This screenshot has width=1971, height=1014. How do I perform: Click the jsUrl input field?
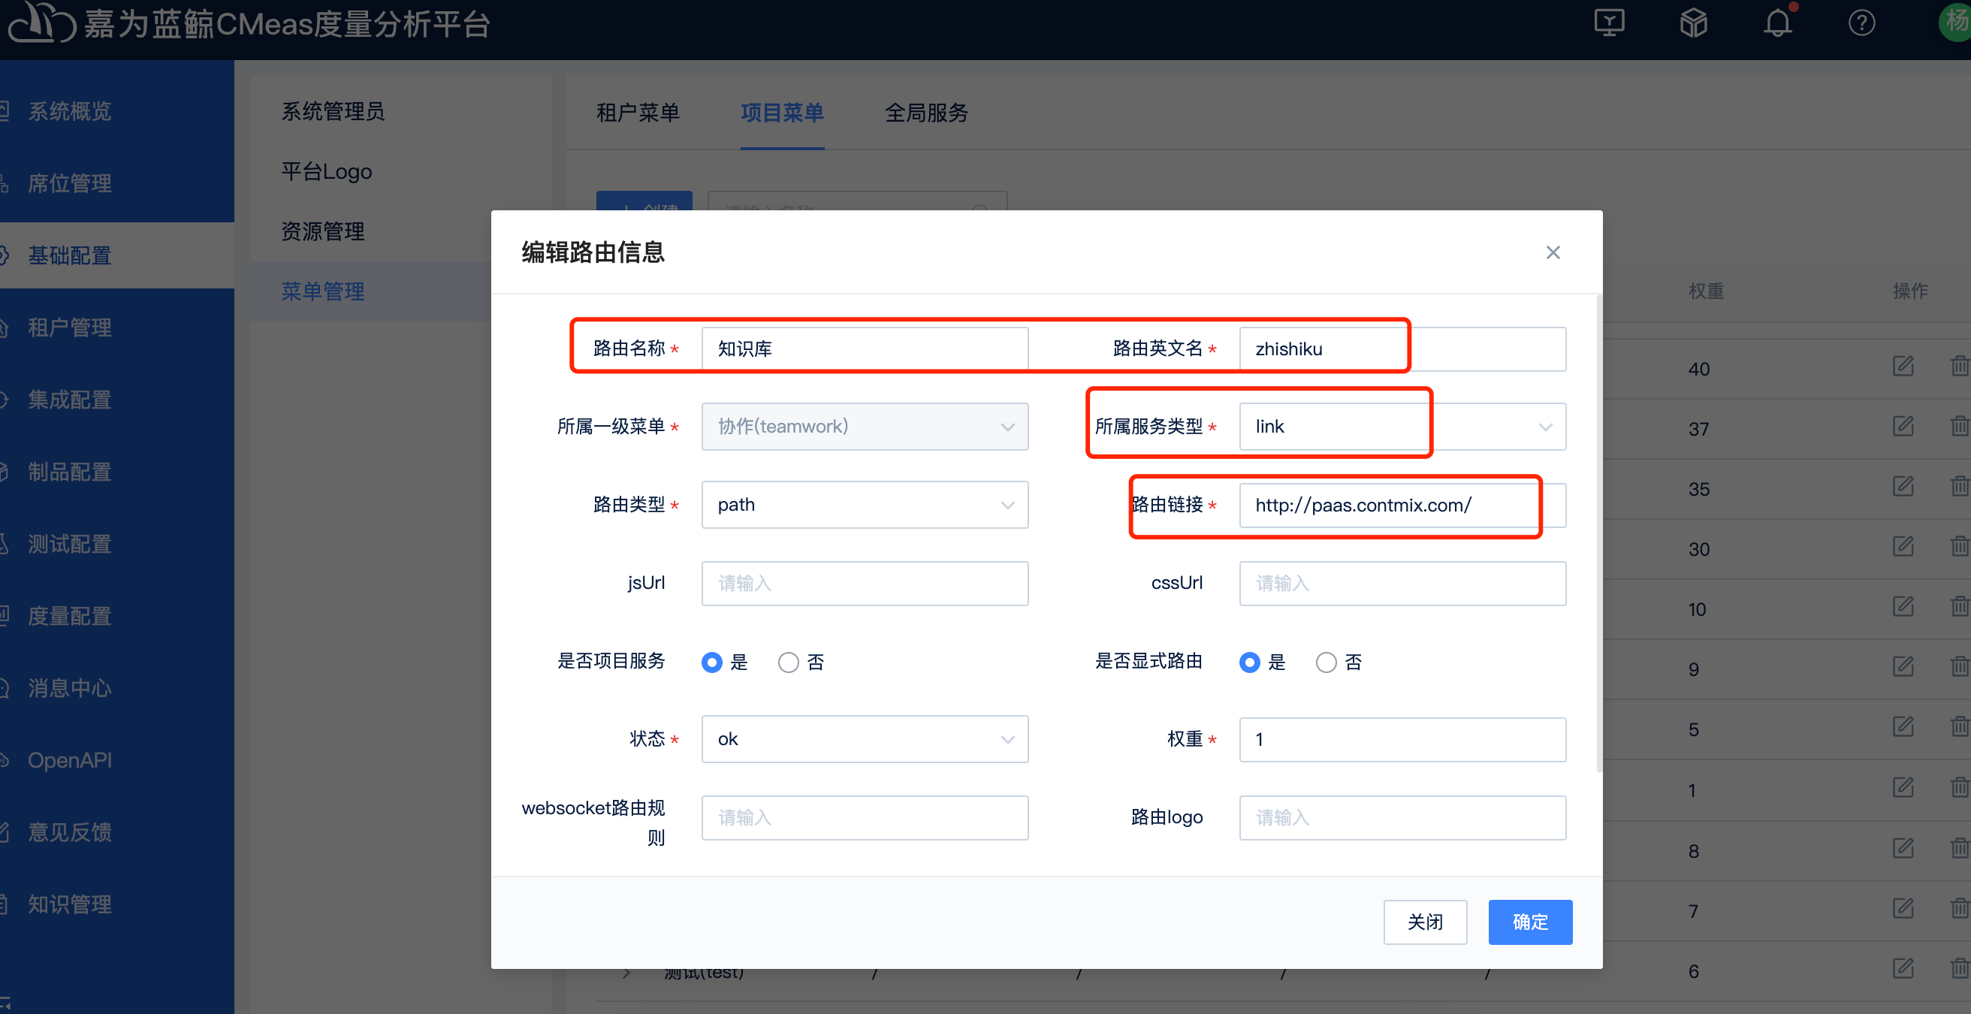865,583
